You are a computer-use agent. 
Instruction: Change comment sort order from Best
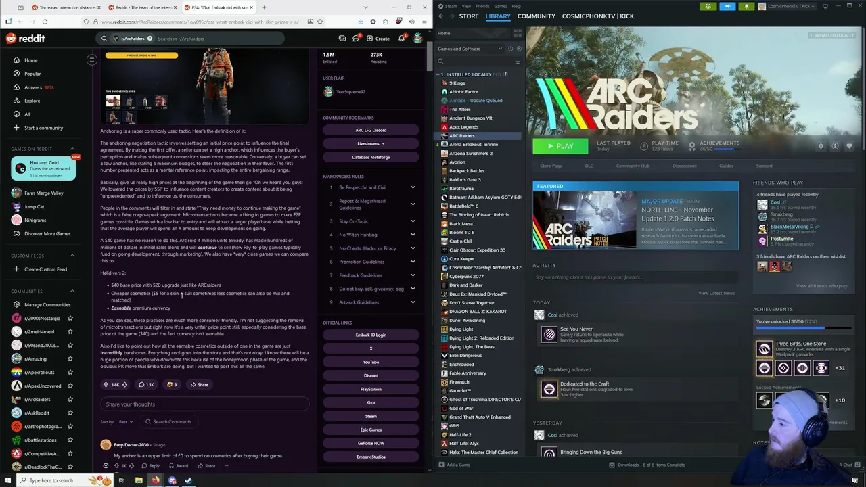pyautogui.click(x=125, y=422)
